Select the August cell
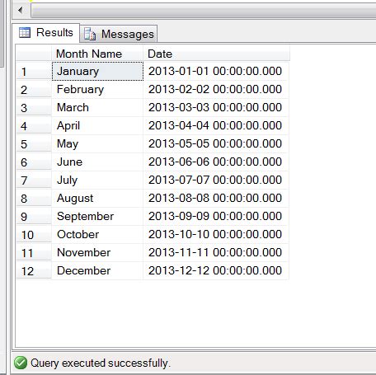376x375 pixels. (97, 199)
